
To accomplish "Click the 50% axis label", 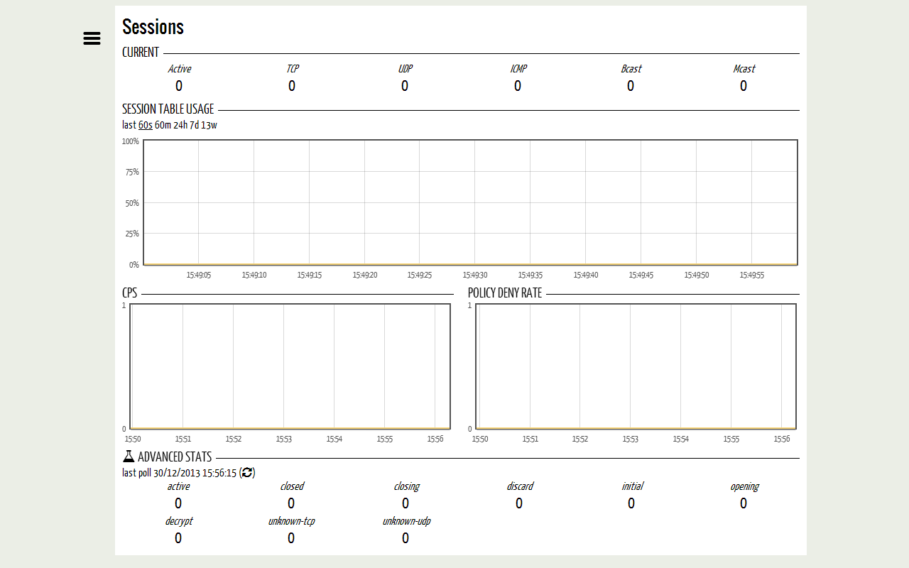I will pyautogui.click(x=132, y=203).
